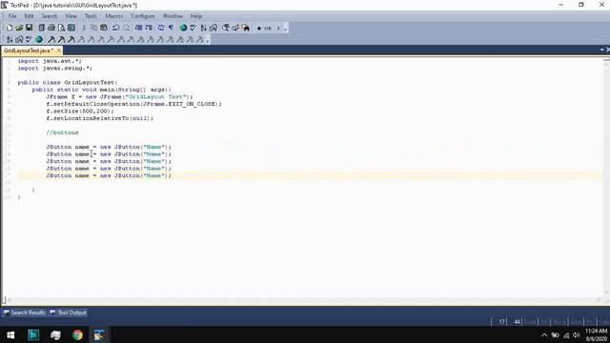Save the file with the floppy disk icon

click(x=30, y=28)
